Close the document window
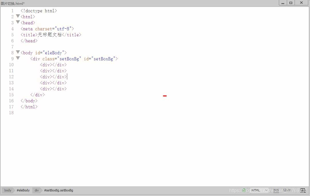This screenshot has width=310, height=196. click(301, 3)
